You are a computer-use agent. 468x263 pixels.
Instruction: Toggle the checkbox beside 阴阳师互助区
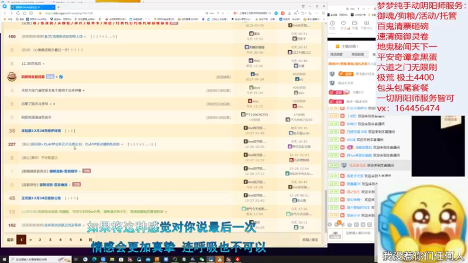[x=61, y=77]
